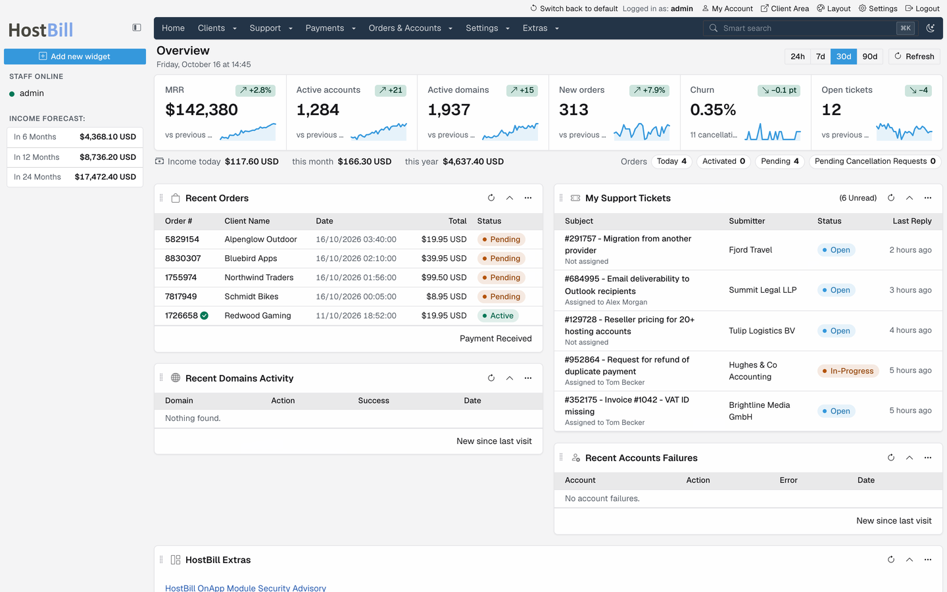Collapse Recent Domains Activity widget
This screenshot has height=592, width=947.
tap(510, 378)
